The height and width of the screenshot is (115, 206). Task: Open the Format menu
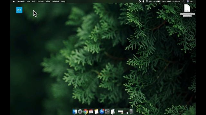pos(41,1)
